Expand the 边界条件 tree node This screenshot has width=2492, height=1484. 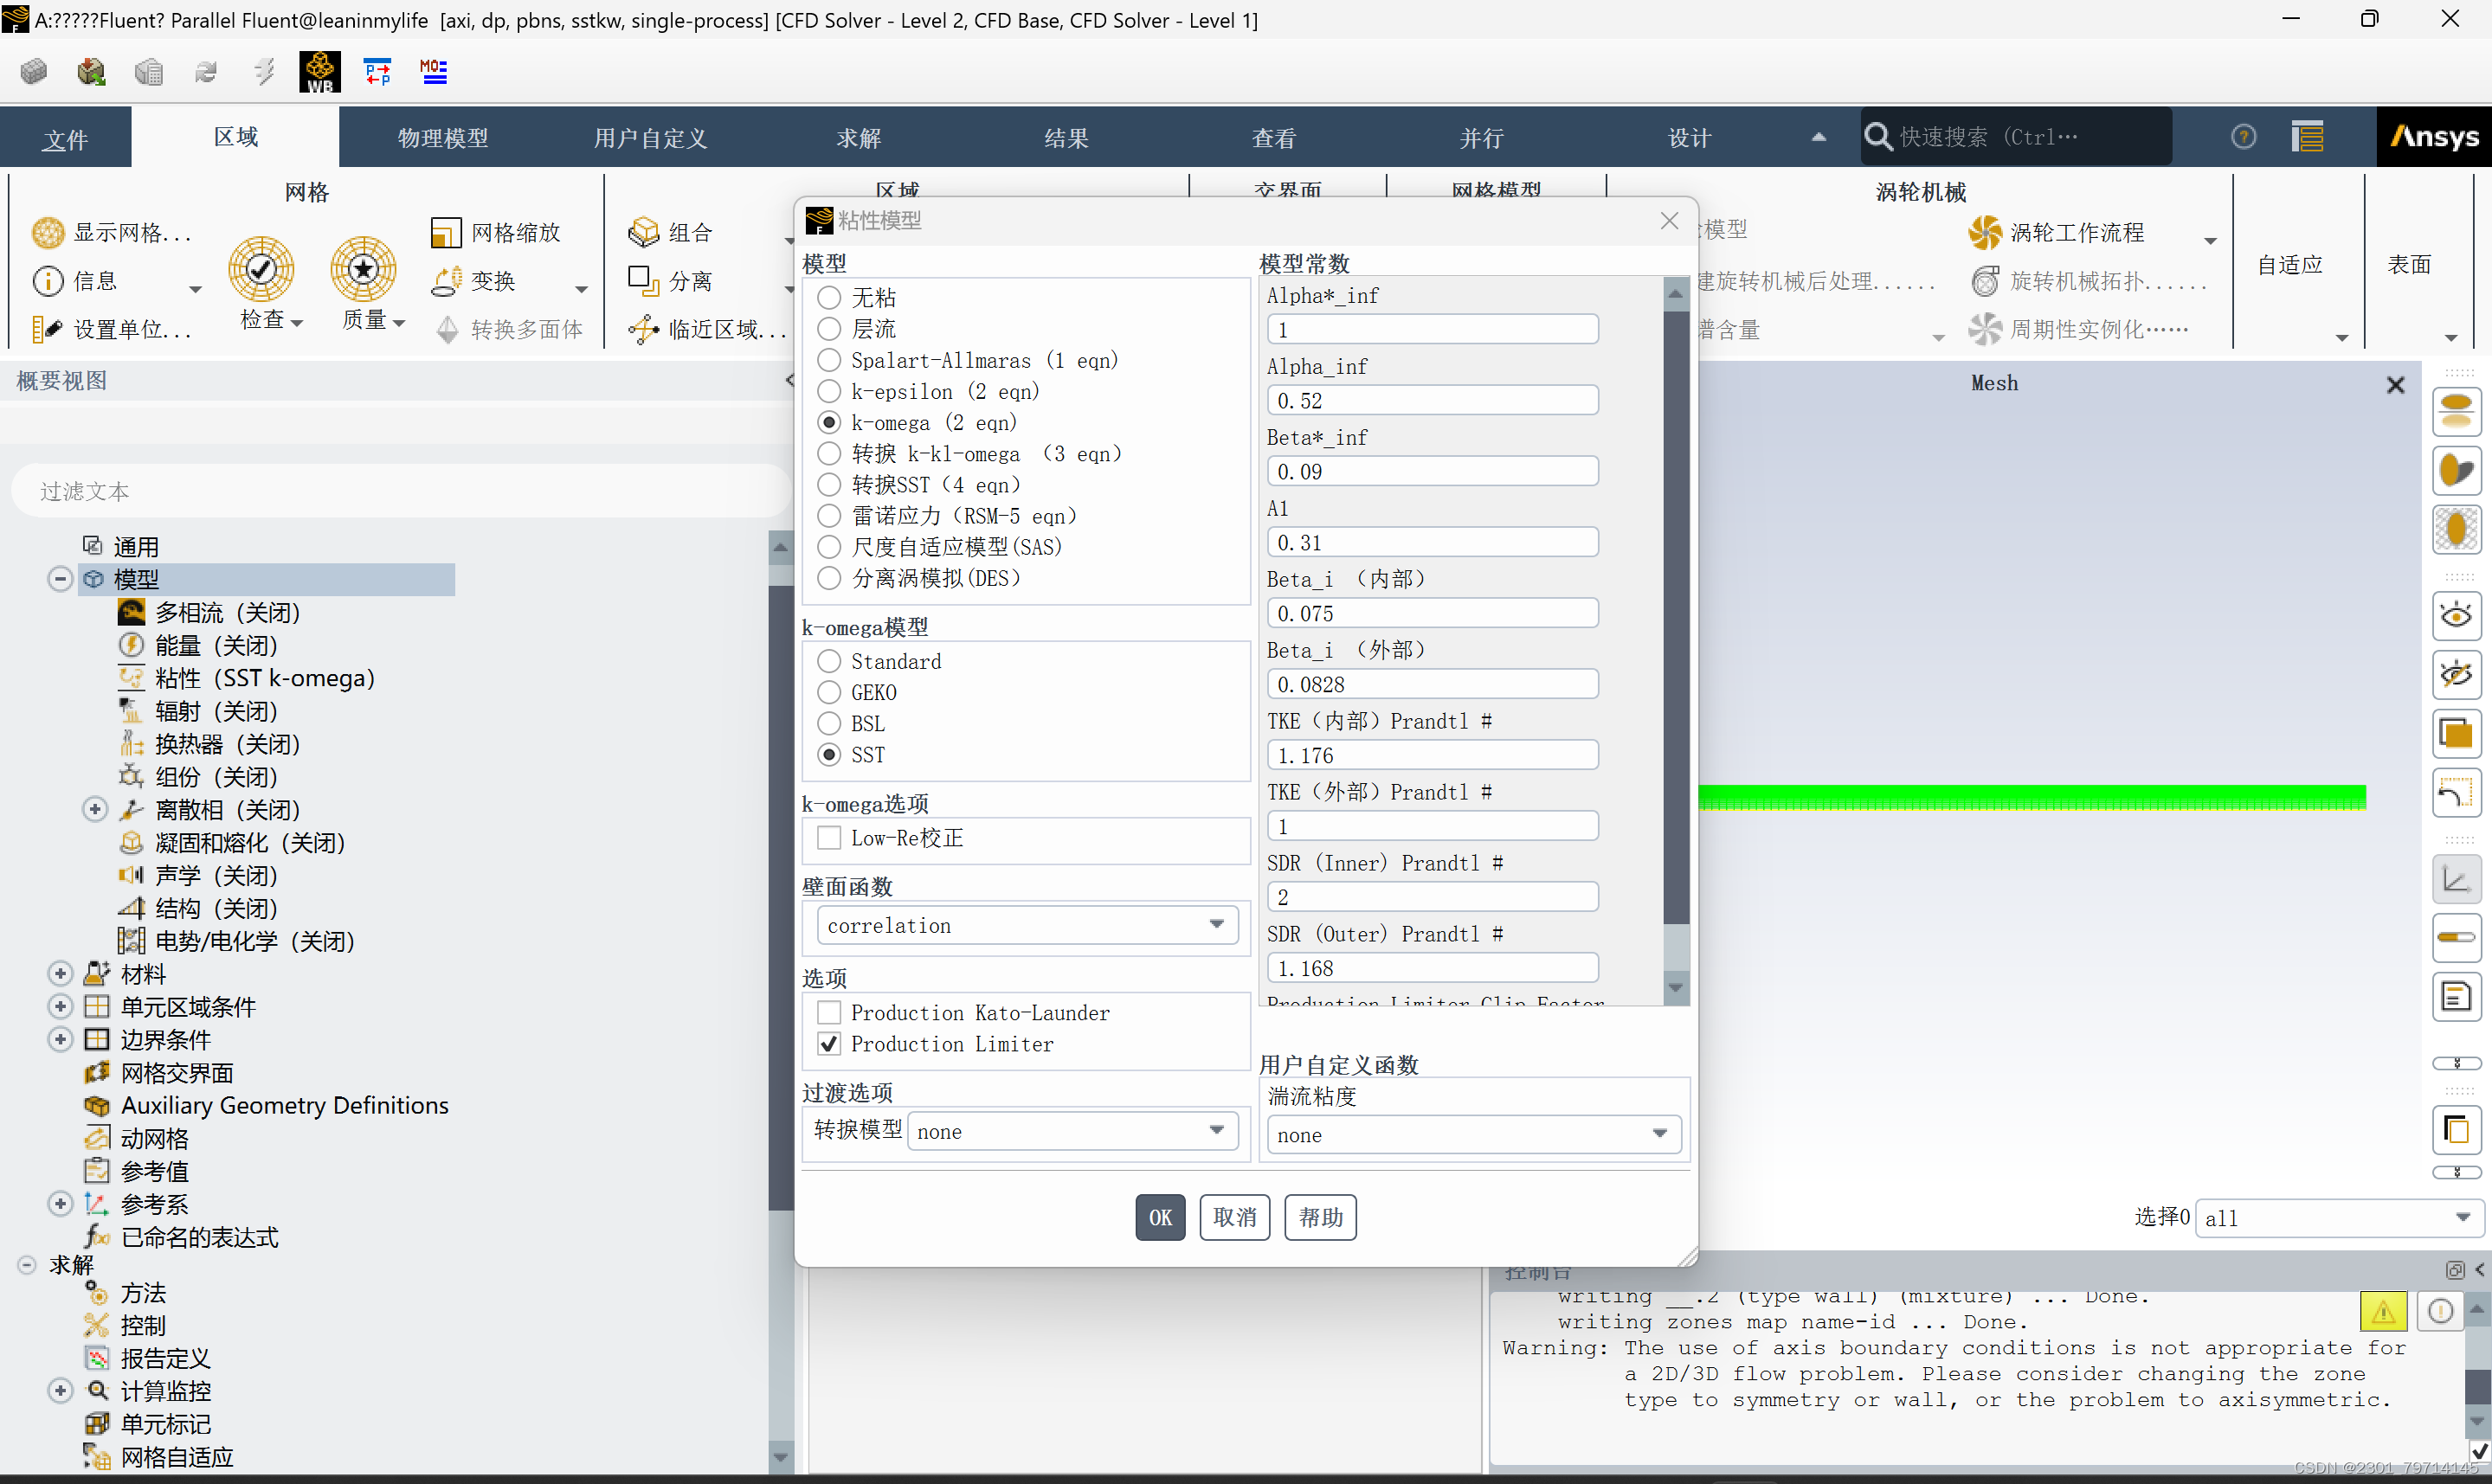pyautogui.click(x=60, y=1040)
